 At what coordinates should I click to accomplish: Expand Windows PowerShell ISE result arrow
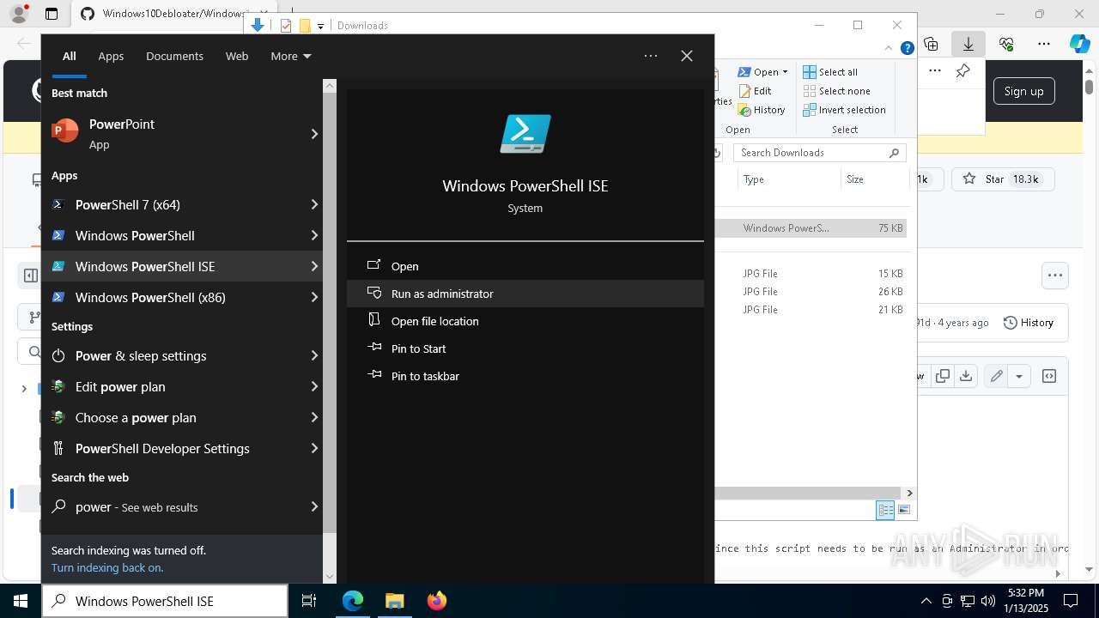click(314, 266)
